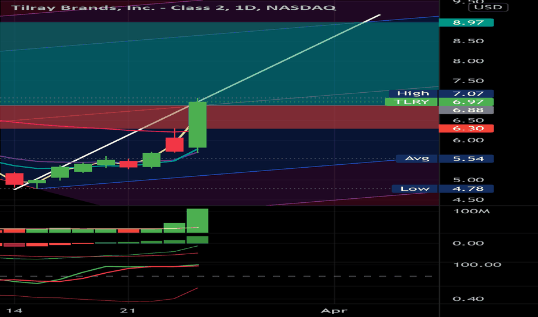Viewport: 538px width, 317px height.
Task: Click the 5.00 price axis value
Action: (x=468, y=180)
